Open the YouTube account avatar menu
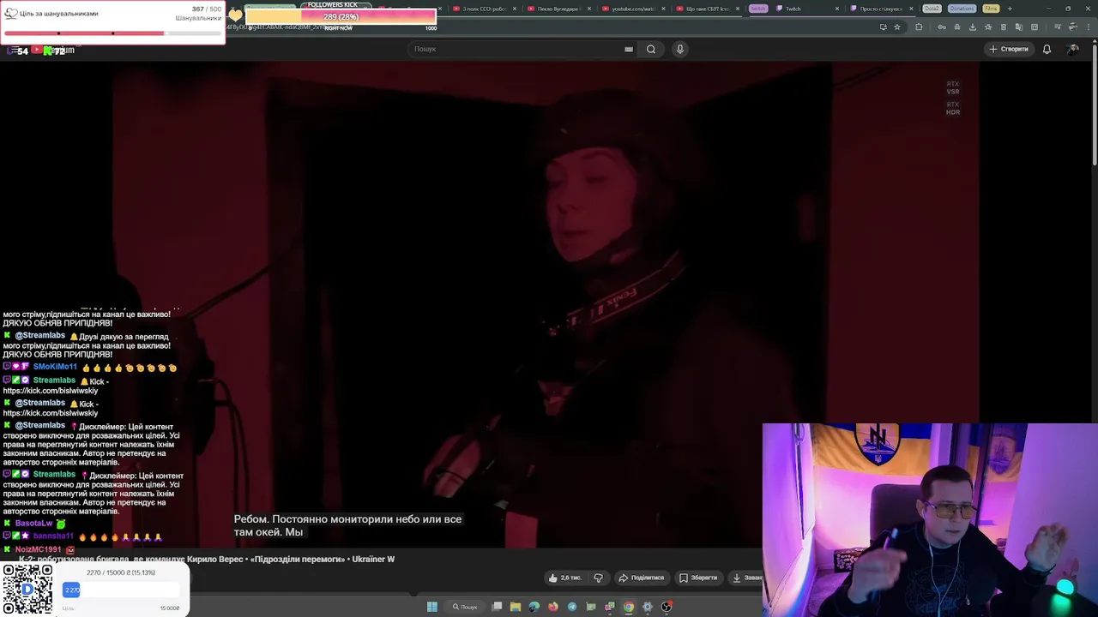1098x617 pixels. point(1072,49)
